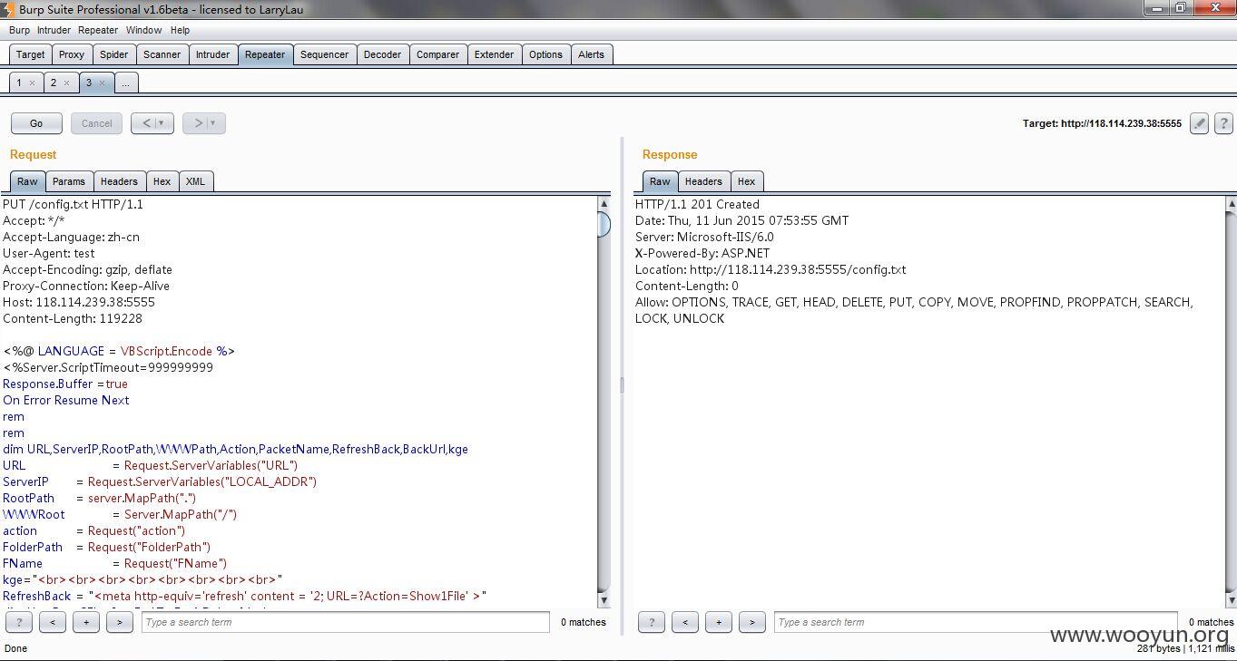
Task: Click the 'PUT /config.txt HTTP/1.1' request line
Action: [73, 204]
